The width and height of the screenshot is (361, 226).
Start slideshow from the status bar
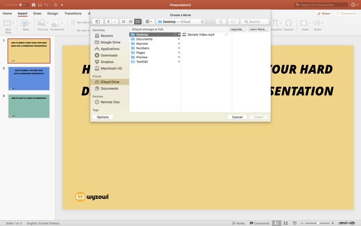click(x=295, y=223)
